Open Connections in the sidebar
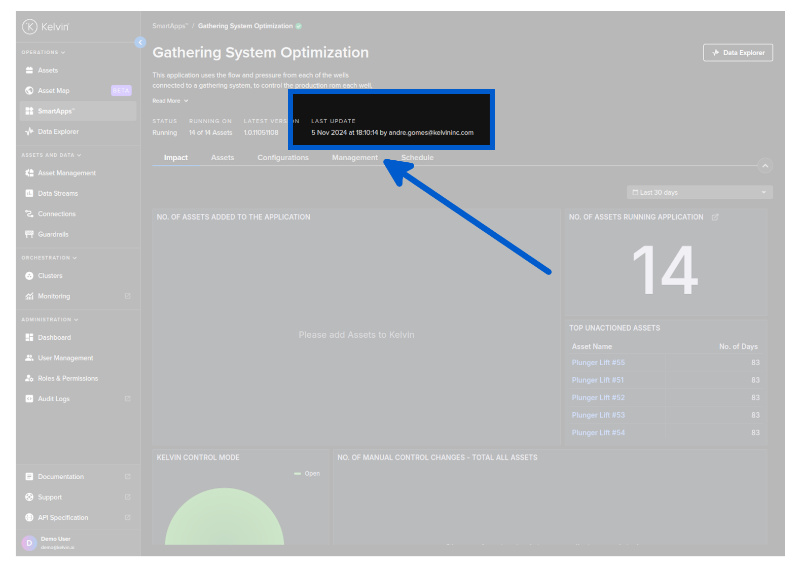The image size is (801, 568). coord(56,214)
